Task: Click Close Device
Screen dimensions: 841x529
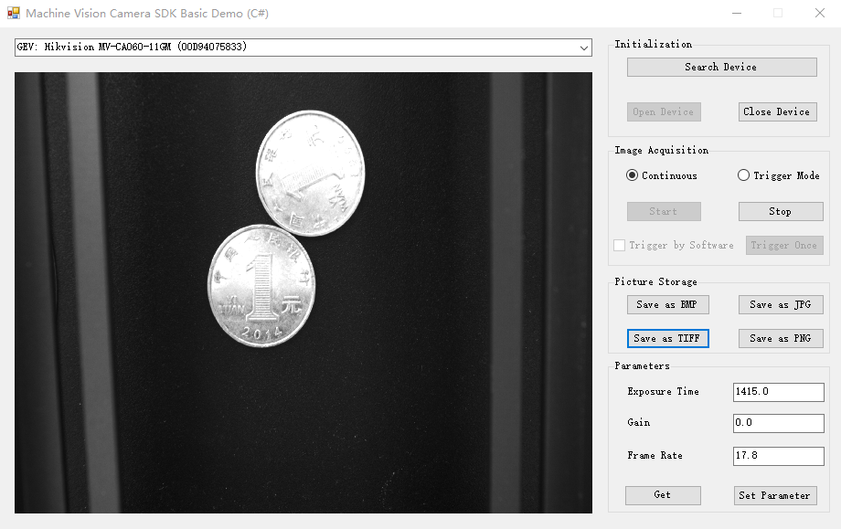Action: 777,111
